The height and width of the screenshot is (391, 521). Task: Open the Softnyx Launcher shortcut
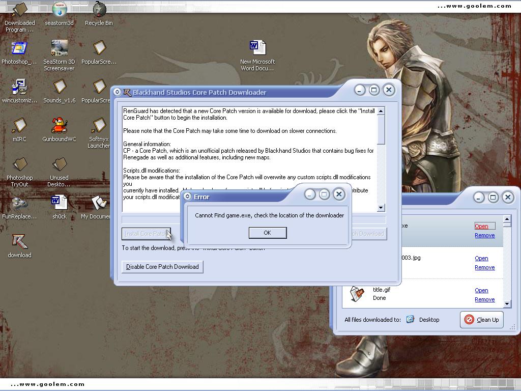coord(99,126)
